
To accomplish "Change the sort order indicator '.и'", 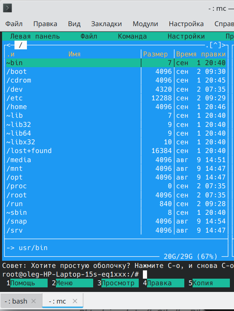I will point(10,54).
